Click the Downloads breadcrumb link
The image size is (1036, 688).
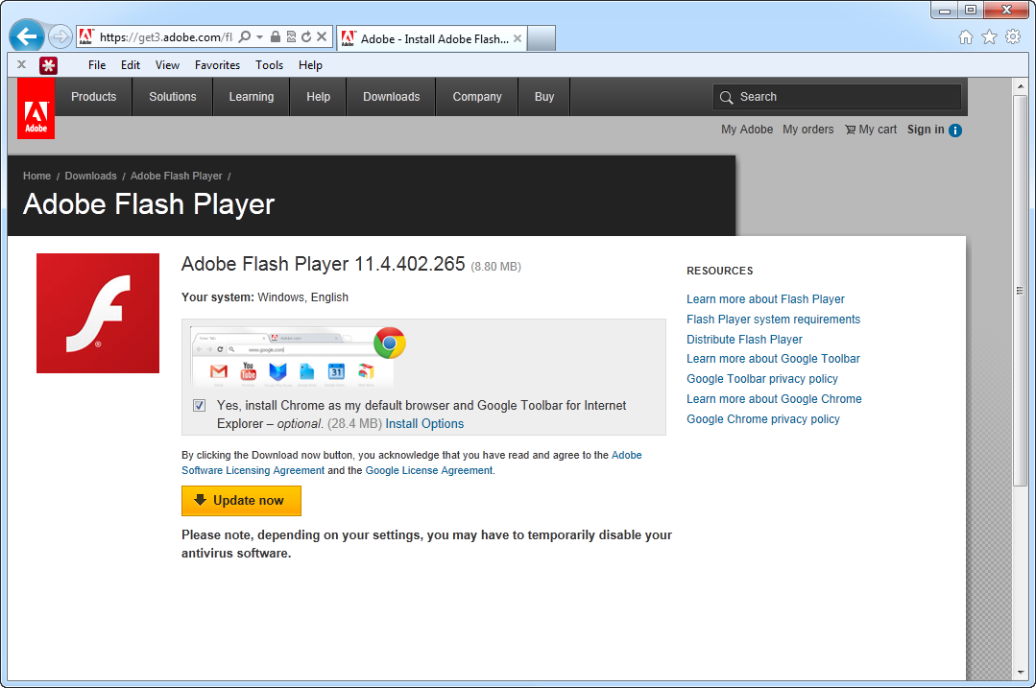click(90, 176)
